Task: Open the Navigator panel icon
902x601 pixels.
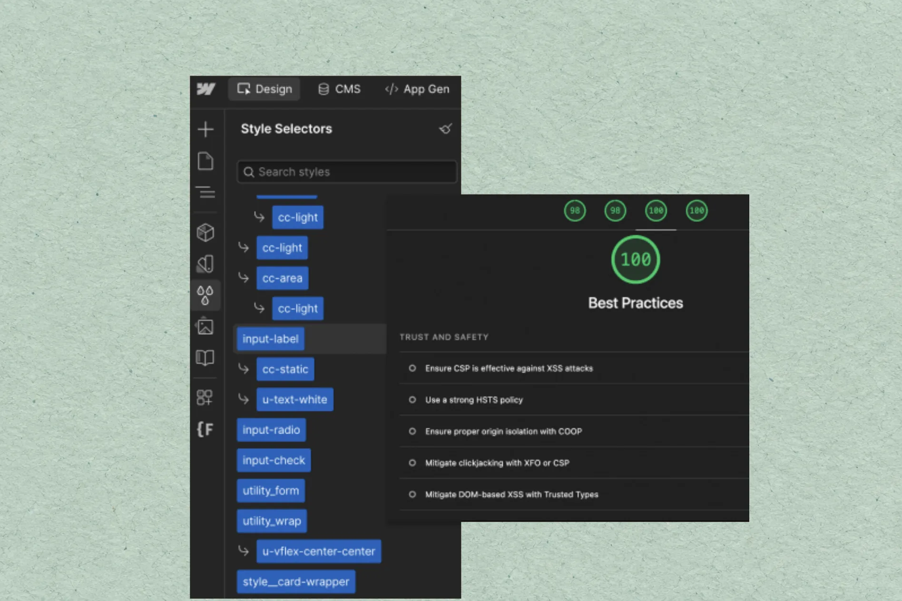Action: point(206,193)
